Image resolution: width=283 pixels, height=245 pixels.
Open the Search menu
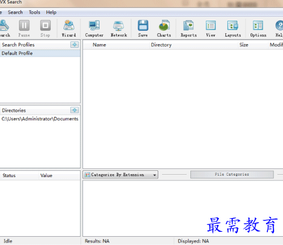(15, 13)
